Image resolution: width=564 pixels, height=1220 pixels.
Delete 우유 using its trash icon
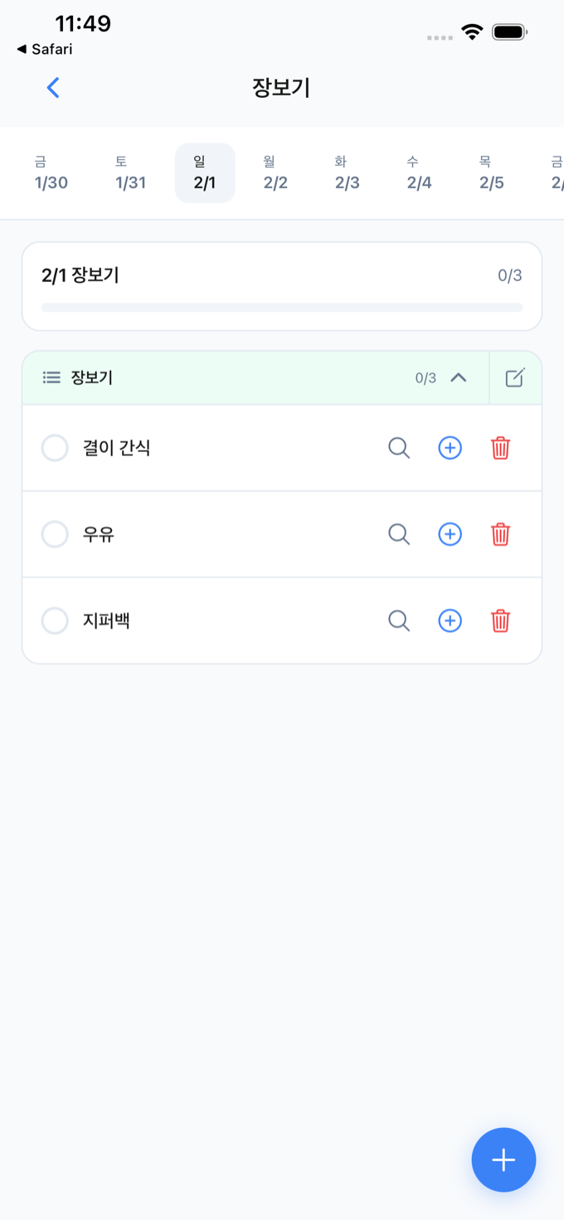pos(500,533)
